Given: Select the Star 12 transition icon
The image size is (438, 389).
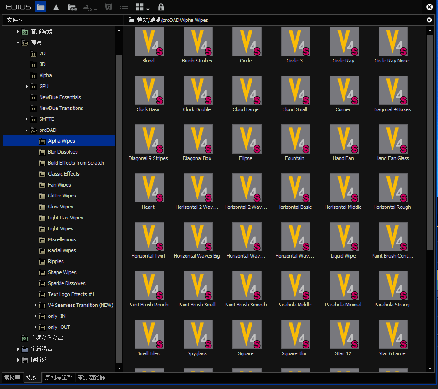Looking at the screenshot, I should click(344, 334).
